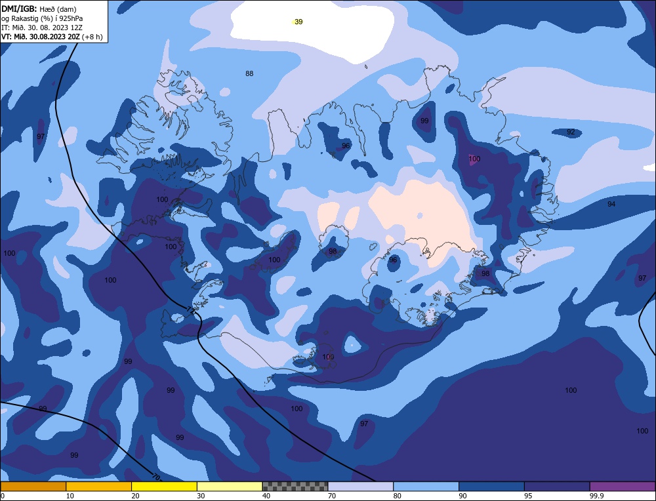Click the humidity value '94' on the map
656x501 pixels.
(611, 204)
